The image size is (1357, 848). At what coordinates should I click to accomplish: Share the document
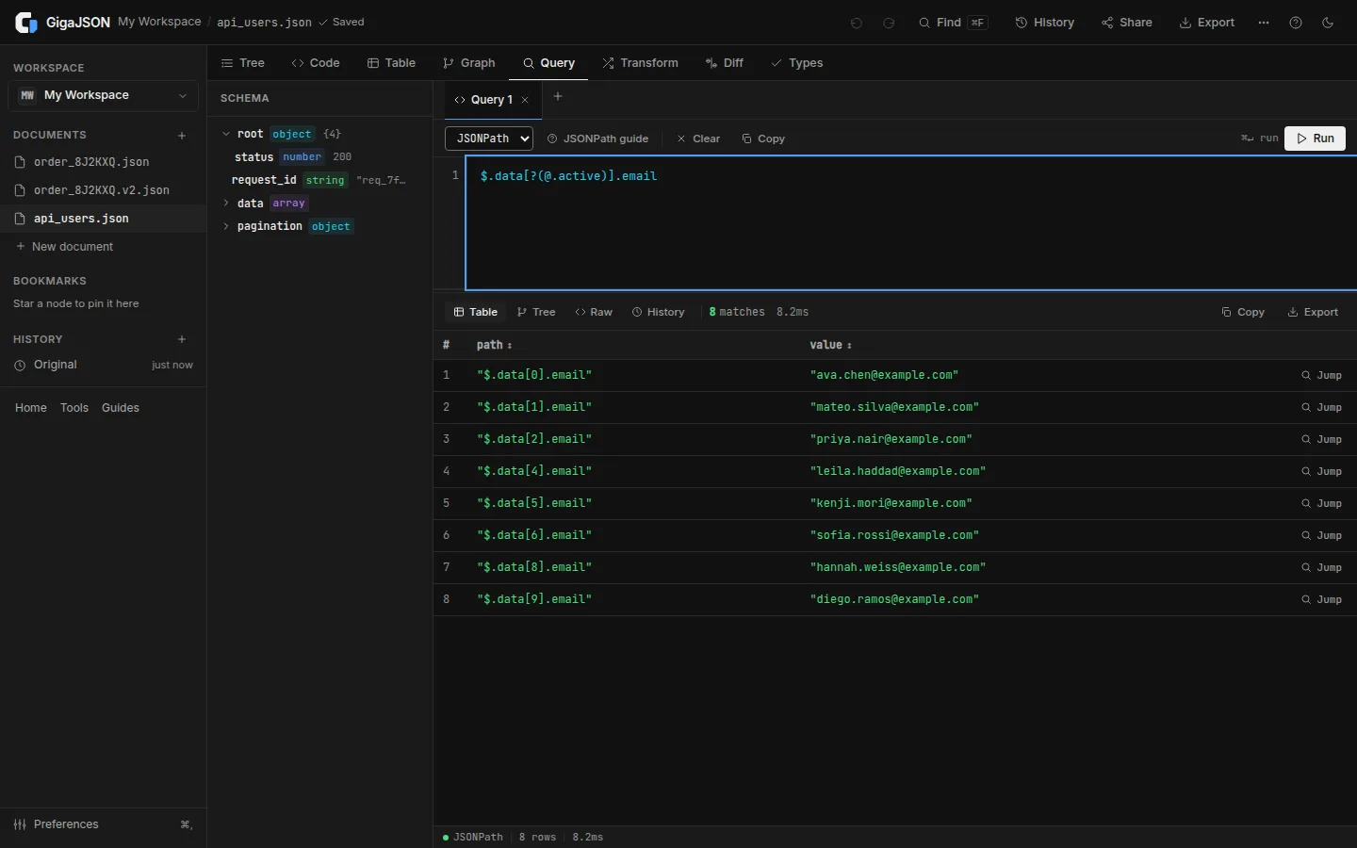[x=1127, y=23]
